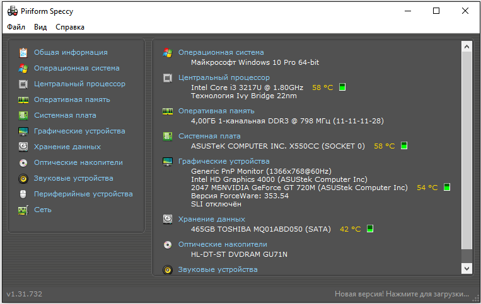This screenshot has height=304, width=481.
Task: Open Центральный процессор section in sidebar
Action: click(80, 84)
